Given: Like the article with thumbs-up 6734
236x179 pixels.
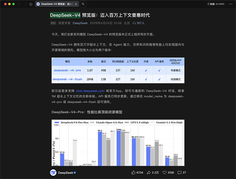Looking at the screenshot, I should tap(137, 173).
